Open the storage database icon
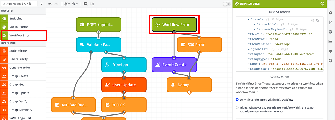The image size is (335, 120). click(331, 32)
